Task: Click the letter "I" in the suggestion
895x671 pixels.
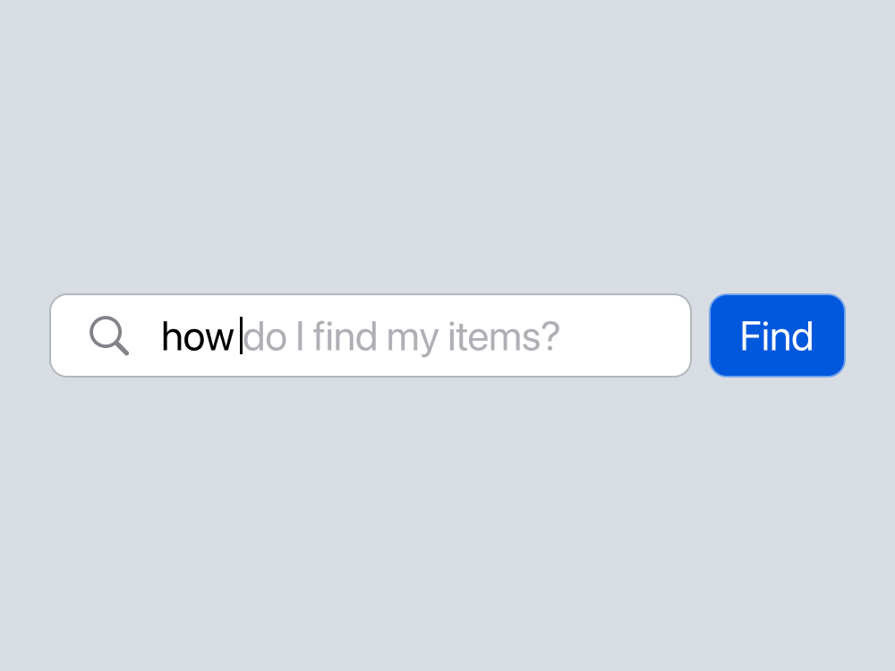Action: 300,336
